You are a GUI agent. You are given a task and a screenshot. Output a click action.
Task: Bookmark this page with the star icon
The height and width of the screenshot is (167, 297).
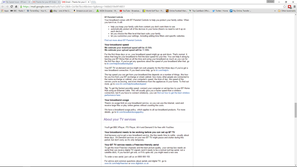(x=285, y=7)
